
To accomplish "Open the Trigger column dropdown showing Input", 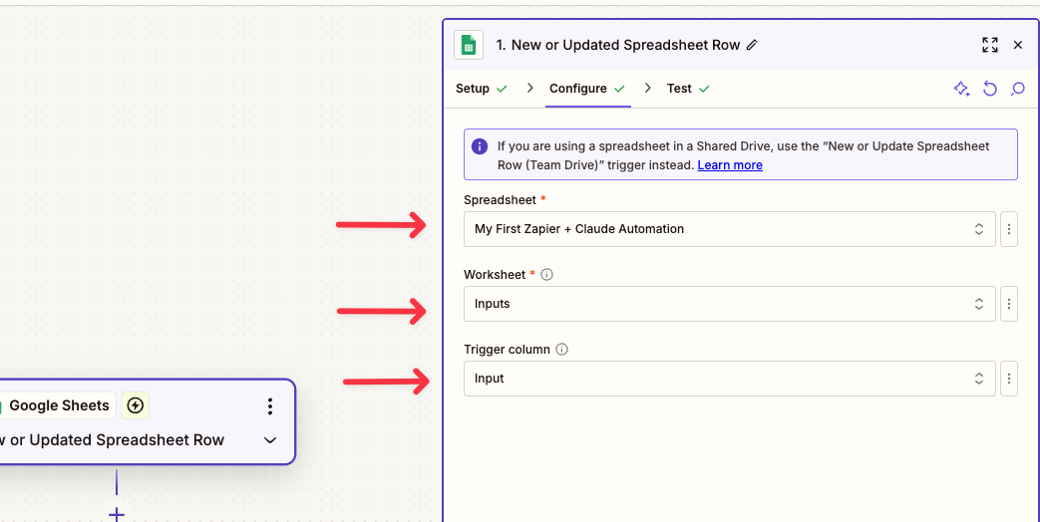I will tap(730, 379).
